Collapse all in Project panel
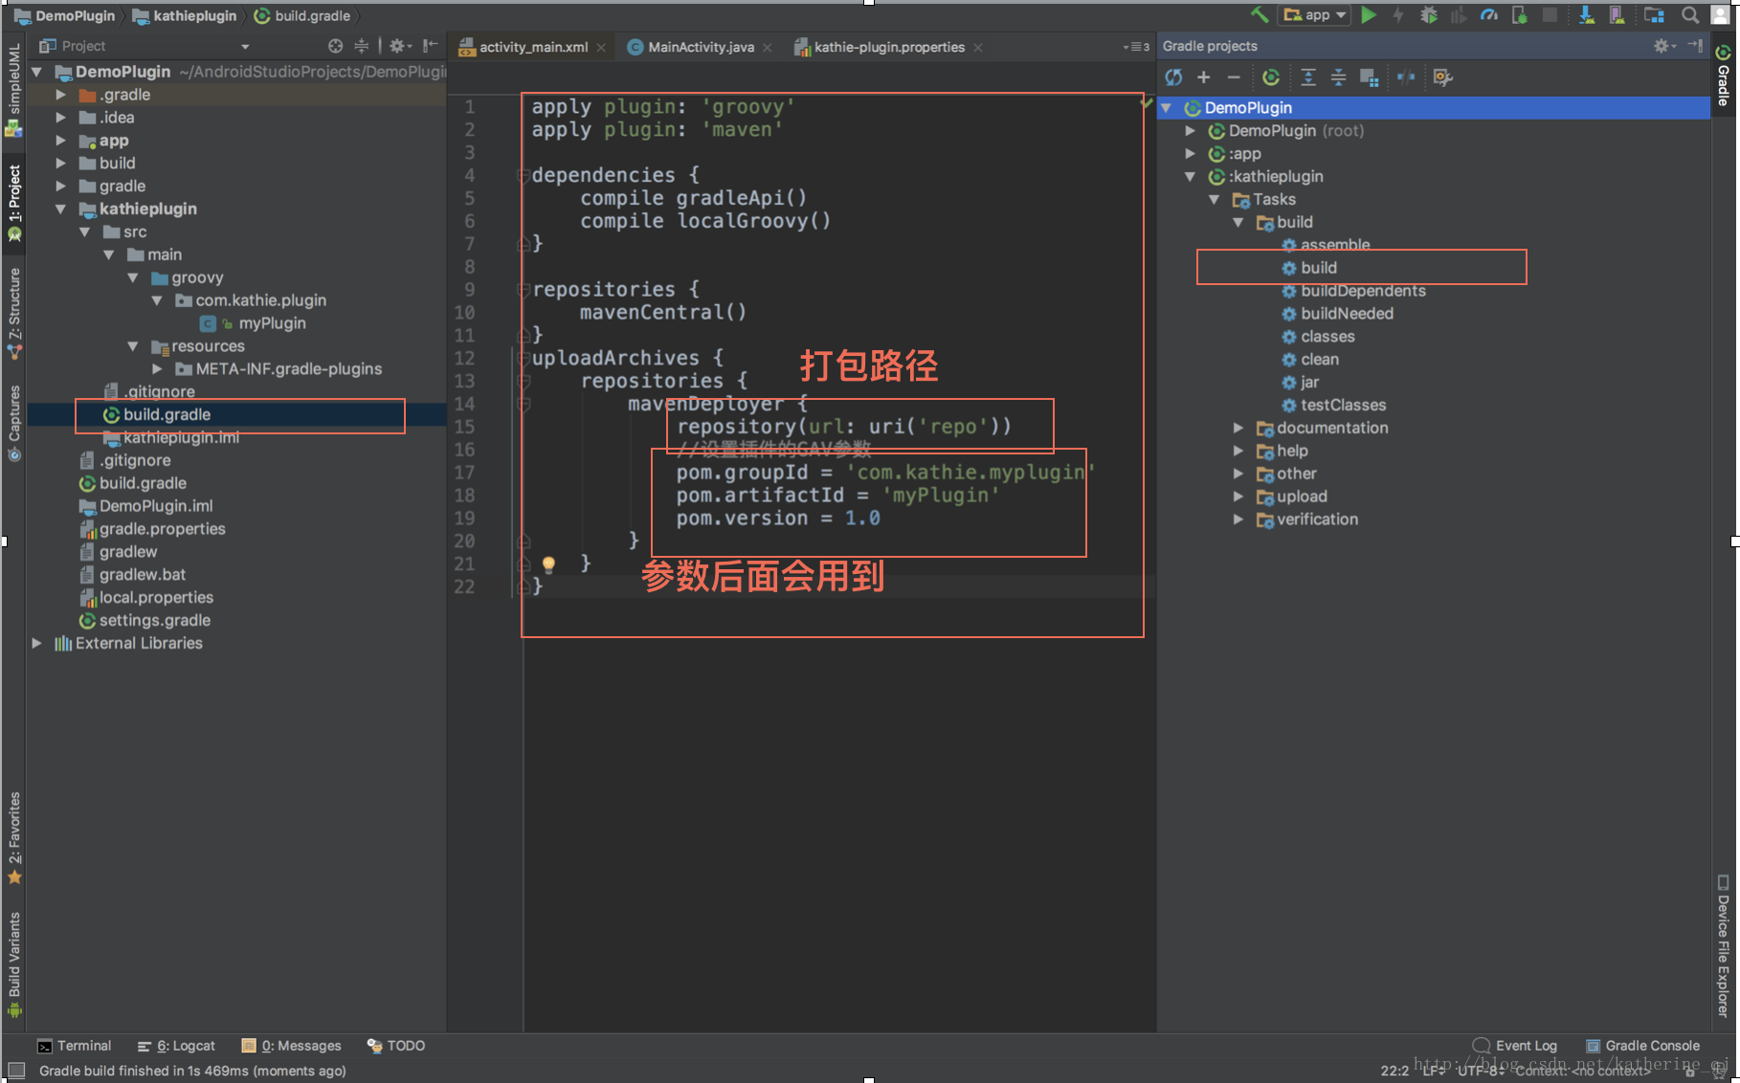The width and height of the screenshot is (1740, 1083). pyautogui.click(x=361, y=46)
